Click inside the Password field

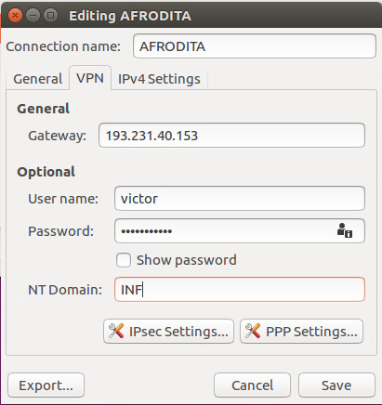(x=225, y=231)
